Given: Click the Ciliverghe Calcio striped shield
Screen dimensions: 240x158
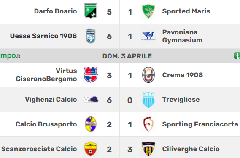Looking at the screenshot, I should pyautogui.click(x=148, y=149).
